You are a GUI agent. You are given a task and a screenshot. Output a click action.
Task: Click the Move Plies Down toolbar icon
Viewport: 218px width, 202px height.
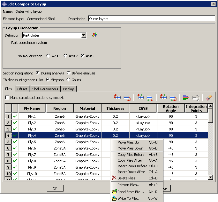[x=127, y=98]
